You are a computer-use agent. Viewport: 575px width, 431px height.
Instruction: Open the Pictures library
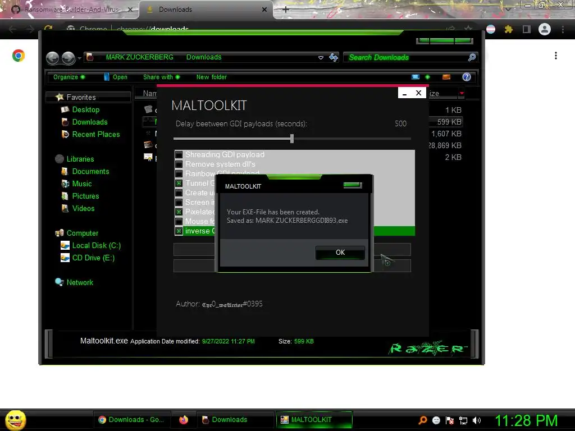[x=85, y=196]
